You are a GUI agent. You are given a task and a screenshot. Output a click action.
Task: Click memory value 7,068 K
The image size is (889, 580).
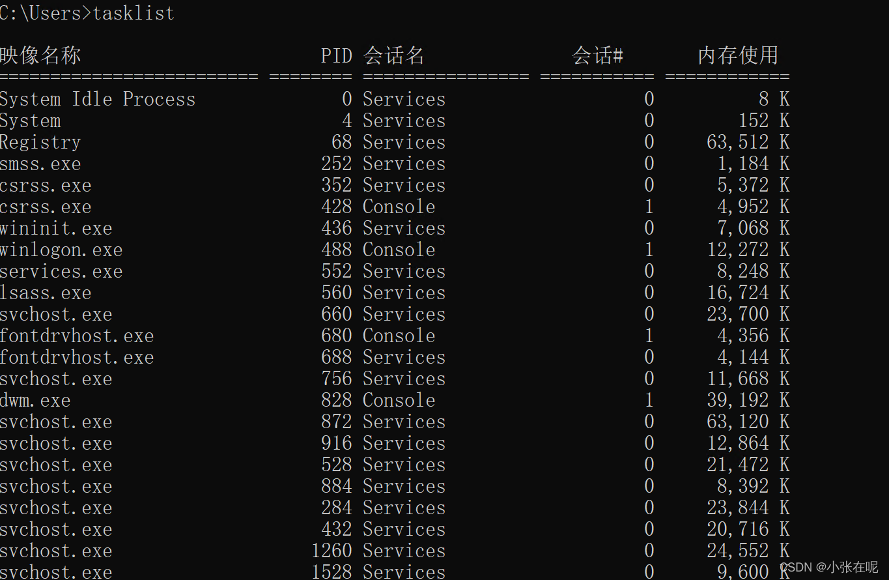pos(754,228)
